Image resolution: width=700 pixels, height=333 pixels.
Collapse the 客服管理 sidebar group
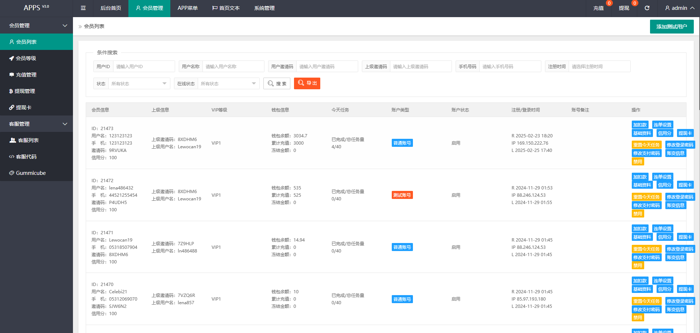pos(36,124)
